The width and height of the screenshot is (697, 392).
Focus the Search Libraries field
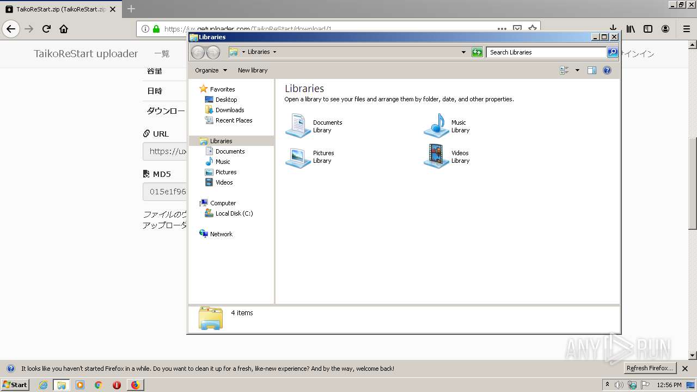tap(546, 52)
